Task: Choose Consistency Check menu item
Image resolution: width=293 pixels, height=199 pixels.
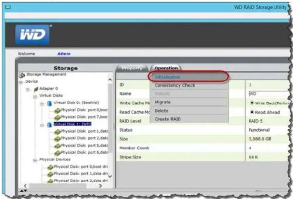Action: [189, 85]
